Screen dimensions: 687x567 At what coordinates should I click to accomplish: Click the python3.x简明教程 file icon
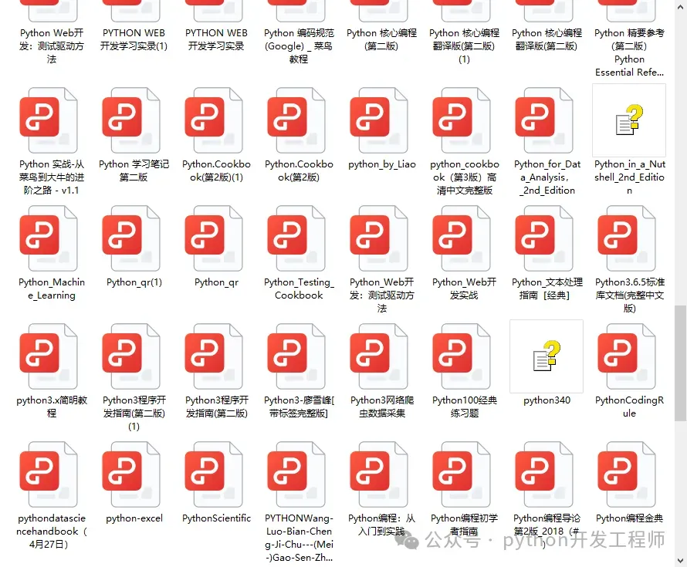tap(49, 356)
